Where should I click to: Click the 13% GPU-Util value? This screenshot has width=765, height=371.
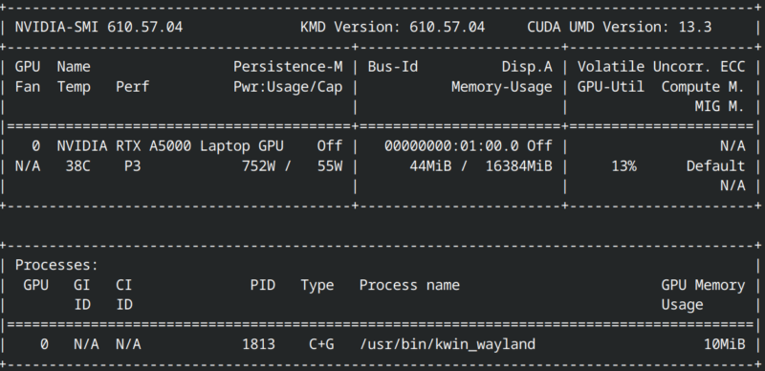(624, 166)
